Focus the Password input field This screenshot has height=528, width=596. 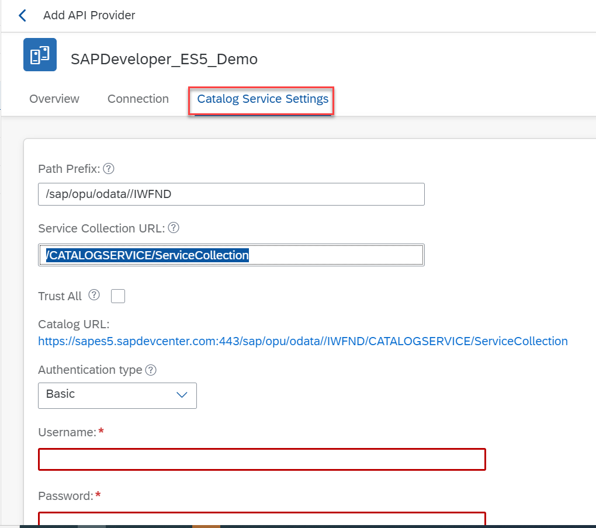pos(262,519)
